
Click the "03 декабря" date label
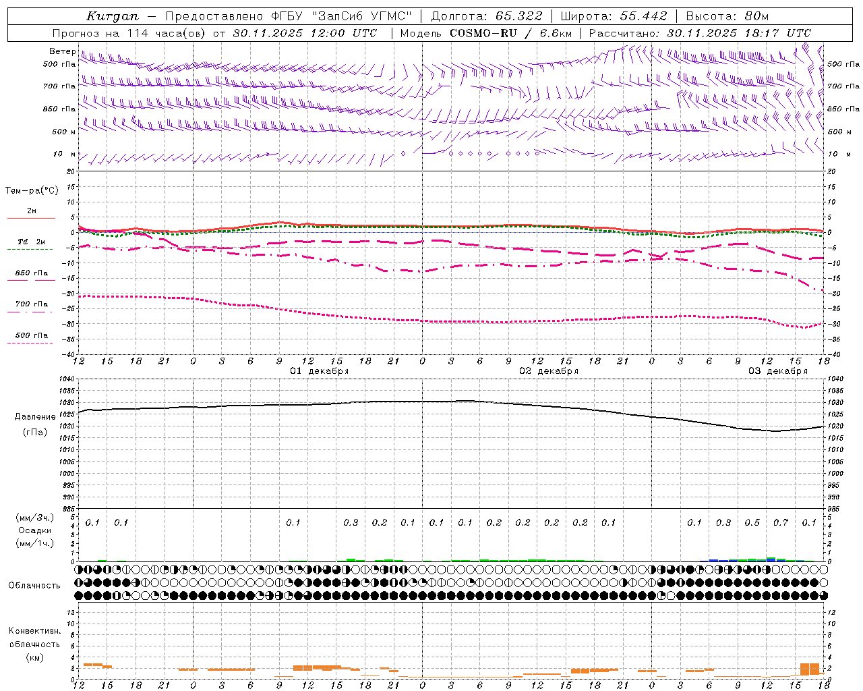(777, 371)
